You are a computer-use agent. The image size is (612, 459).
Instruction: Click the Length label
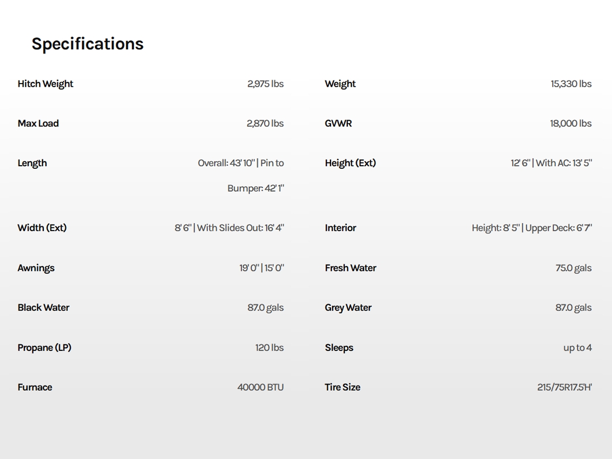32,163
